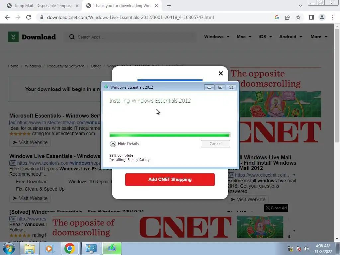The height and width of the screenshot is (255, 340).
Task: Go to the Home breadcrumb
Action: (x=13, y=66)
